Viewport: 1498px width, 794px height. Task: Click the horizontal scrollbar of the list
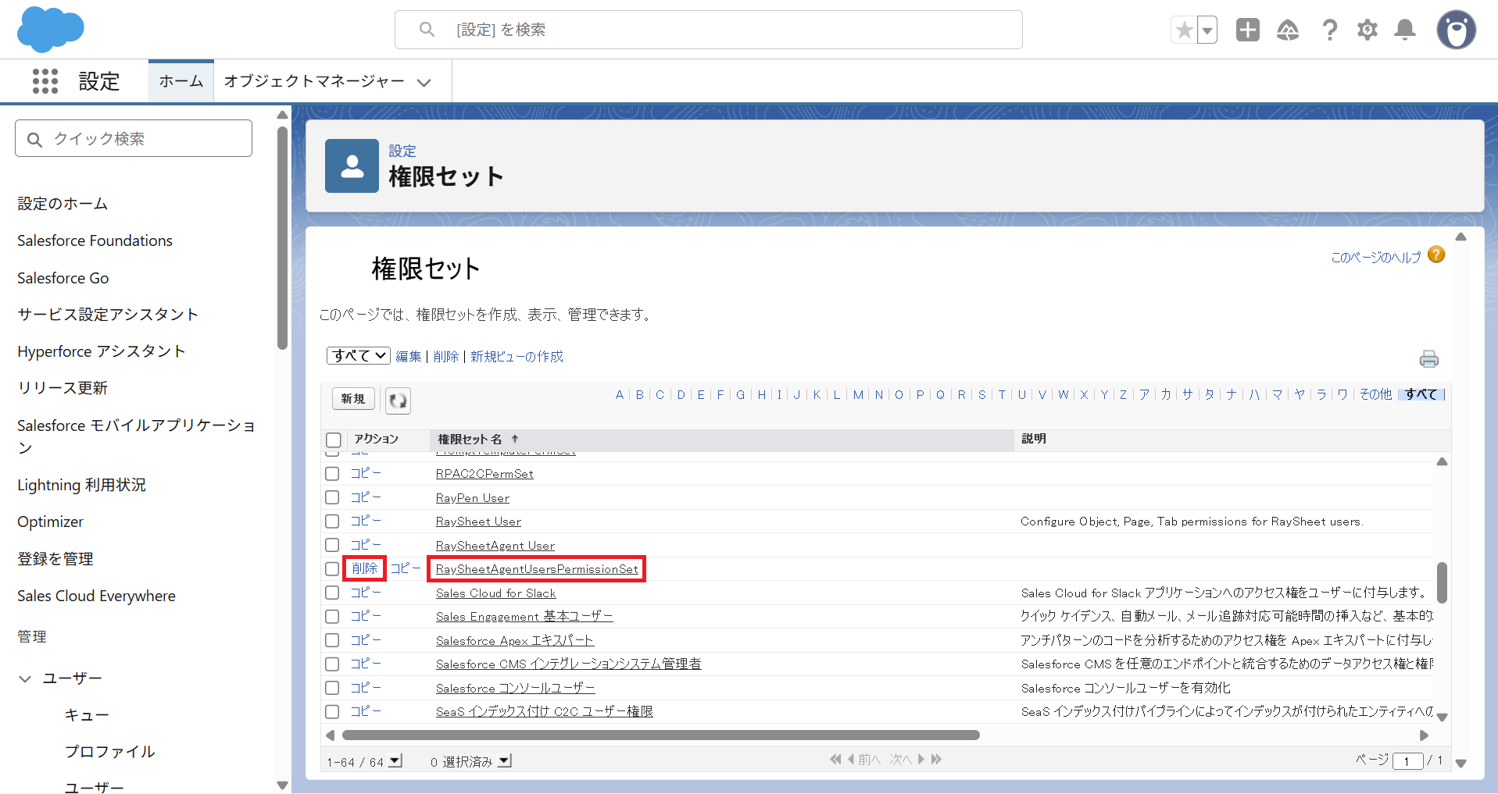point(660,735)
